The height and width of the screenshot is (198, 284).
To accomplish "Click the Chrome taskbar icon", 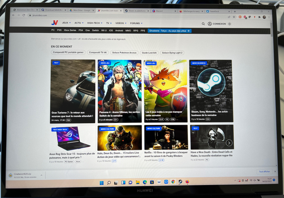I will pos(173,182).
